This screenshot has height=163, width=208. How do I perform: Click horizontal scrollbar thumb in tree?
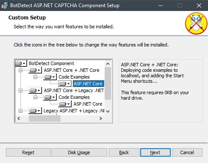pos(44,119)
